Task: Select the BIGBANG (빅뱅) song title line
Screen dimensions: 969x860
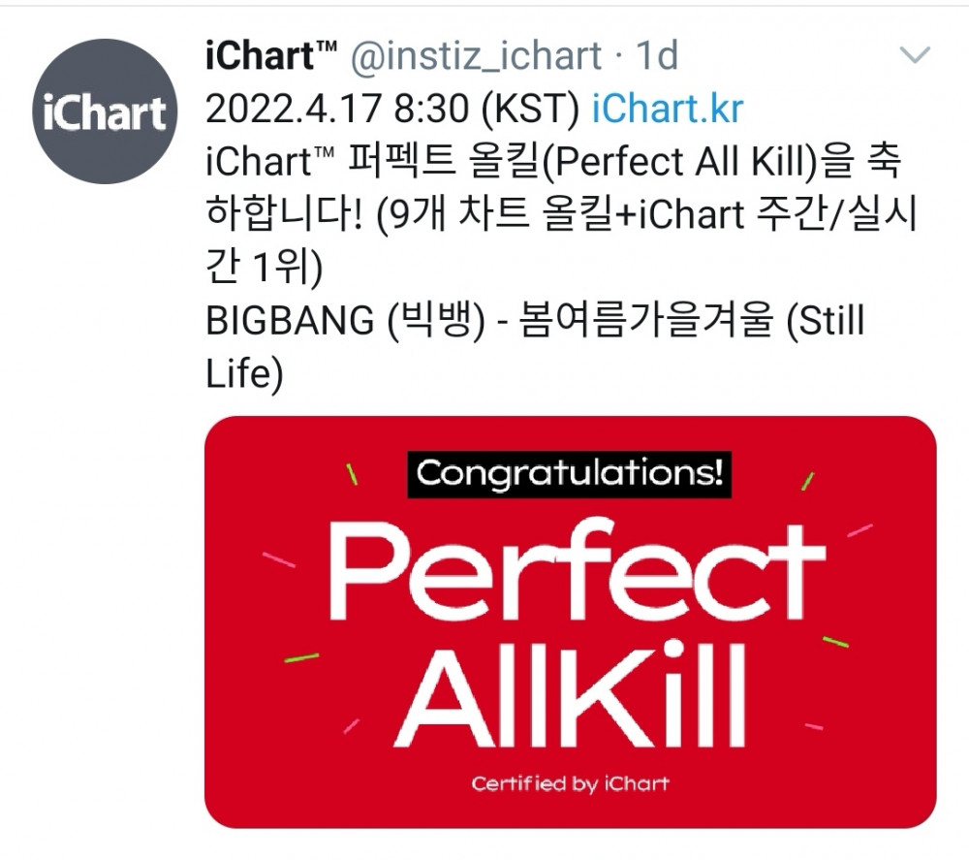Action: point(535,321)
